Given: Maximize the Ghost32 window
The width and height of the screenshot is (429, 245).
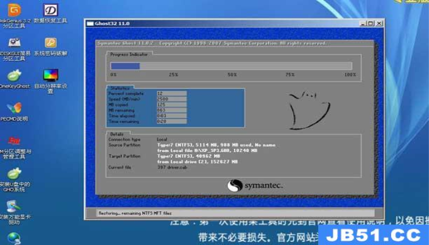Looking at the screenshot, I should [x=370, y=23].
